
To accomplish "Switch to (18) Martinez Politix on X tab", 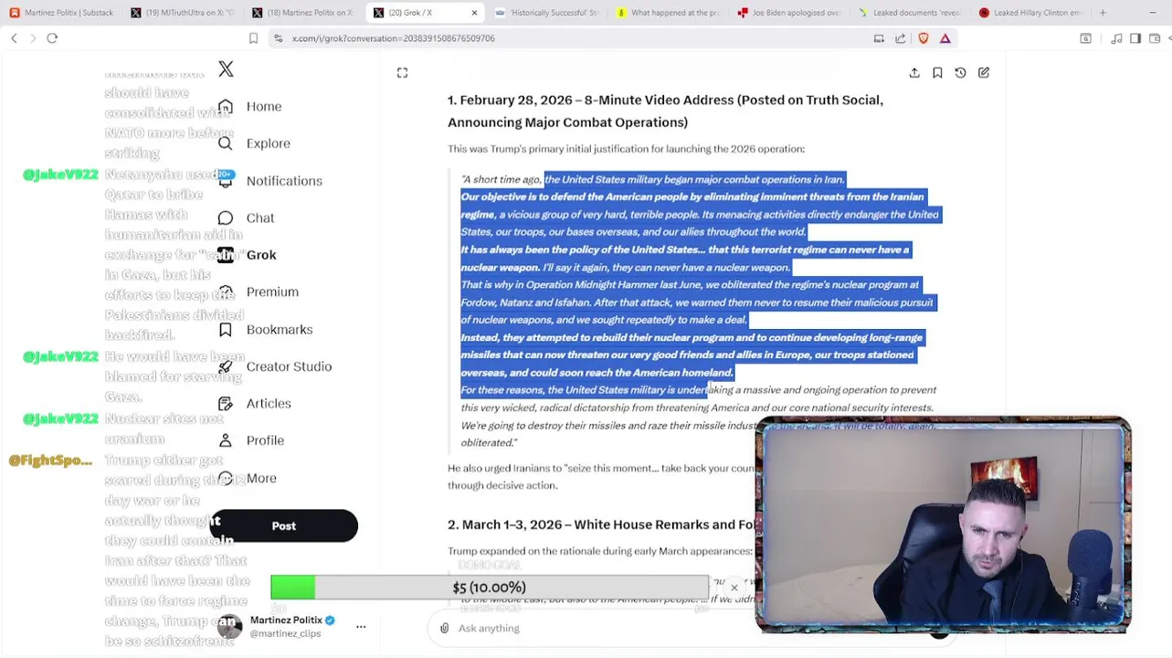I will tap(304, 13).
